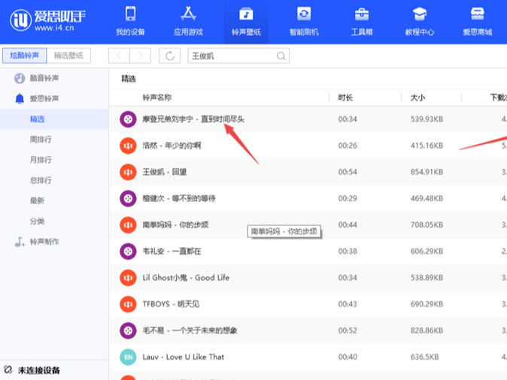Click the 828.86KB size cell

[427, 330]
